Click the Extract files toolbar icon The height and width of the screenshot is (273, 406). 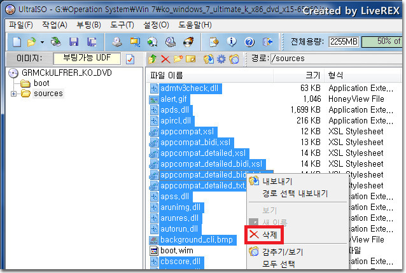click(x=209, y=59)
